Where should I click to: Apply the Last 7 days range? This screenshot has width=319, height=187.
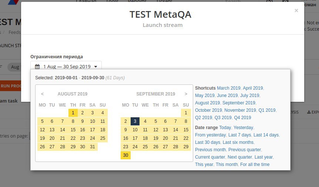coord(240,135)
